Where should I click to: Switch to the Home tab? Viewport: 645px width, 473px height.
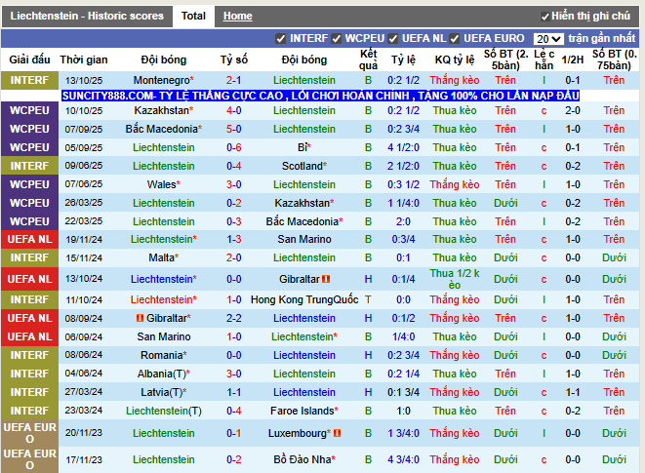[238, 16]
